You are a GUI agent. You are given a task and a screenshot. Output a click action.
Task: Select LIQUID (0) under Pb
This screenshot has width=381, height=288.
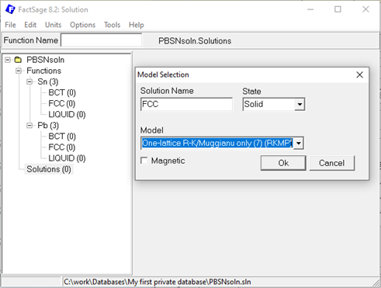click(67, 158)
